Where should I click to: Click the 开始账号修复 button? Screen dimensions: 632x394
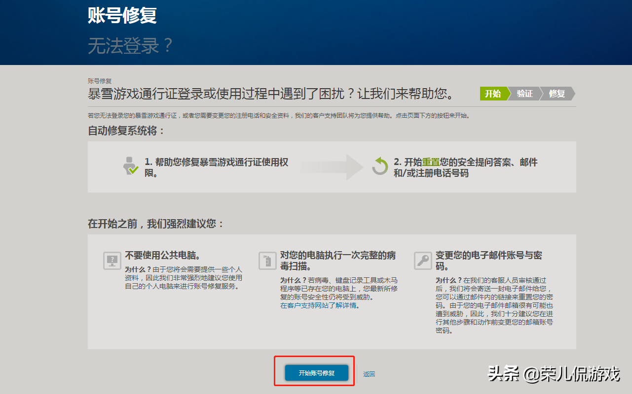click(317, 373)
